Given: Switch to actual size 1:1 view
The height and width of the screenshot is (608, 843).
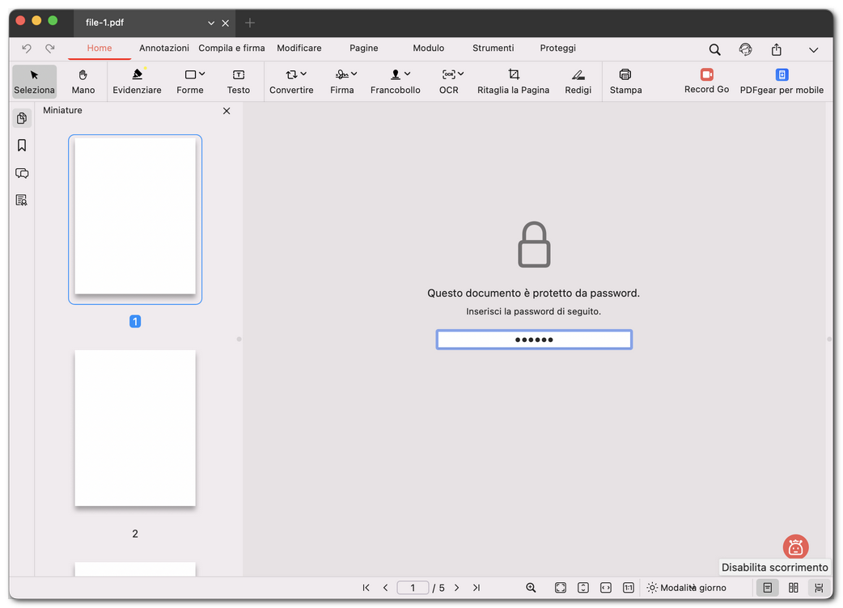Looking at the screenshot, I should tap(629, 588).
